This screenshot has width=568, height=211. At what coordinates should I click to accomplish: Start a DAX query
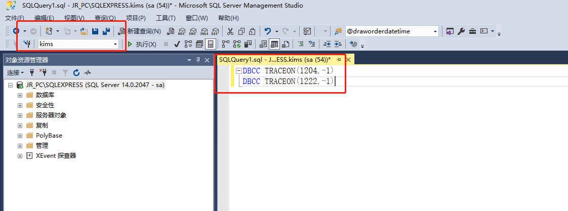click(215, 31)
